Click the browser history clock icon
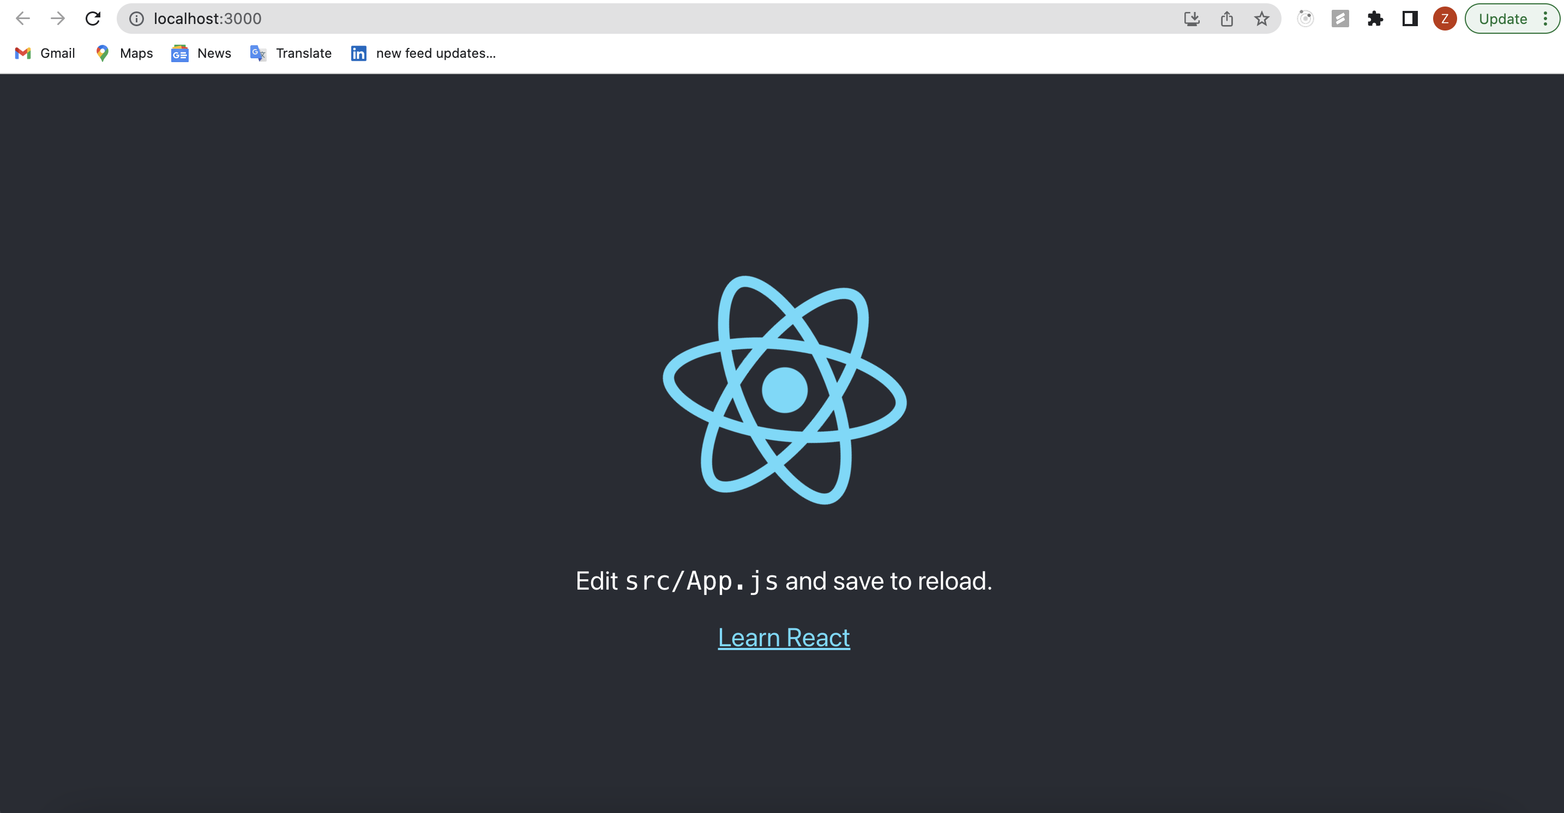1564x813 pixels. pos(1306,19)
